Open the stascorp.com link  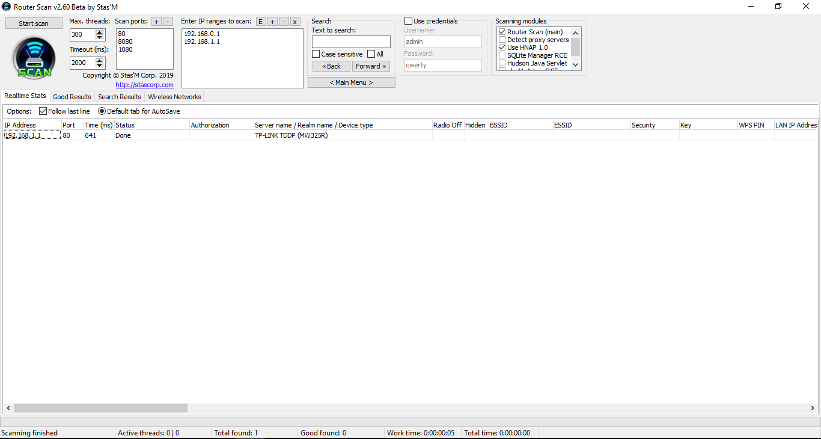pyautogui.click(x=144, y=85)
